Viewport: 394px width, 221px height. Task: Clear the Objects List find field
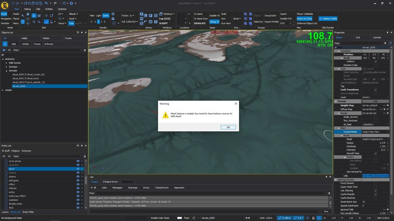84,50
